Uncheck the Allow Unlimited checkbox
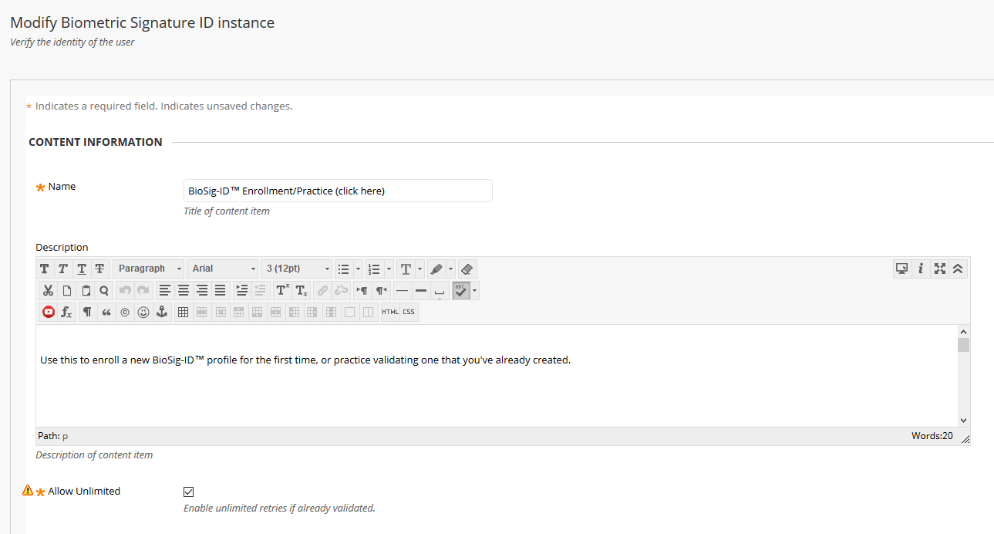The width and height of the screenshot is (994, 534). pos(189,492)
